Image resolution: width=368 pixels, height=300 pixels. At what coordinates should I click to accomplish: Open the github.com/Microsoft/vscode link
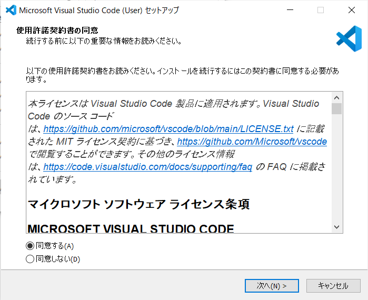tap(252, 142)
